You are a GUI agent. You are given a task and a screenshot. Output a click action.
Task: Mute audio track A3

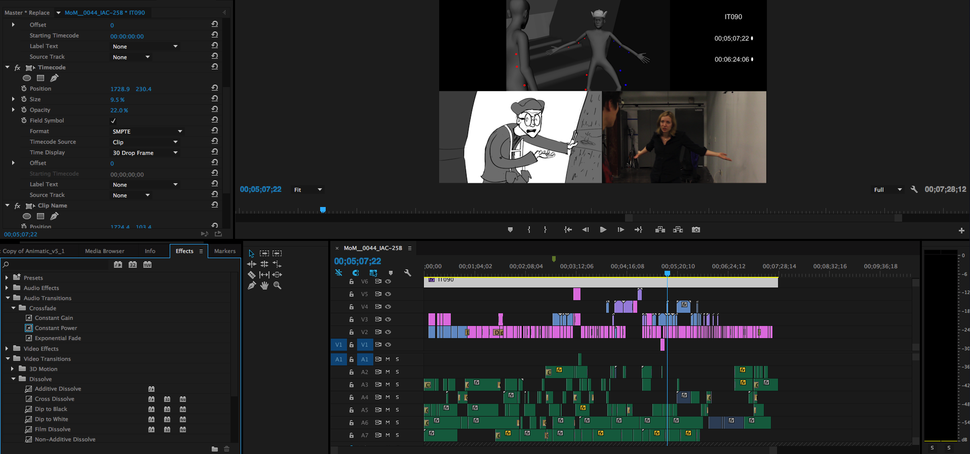coord(388,385)
